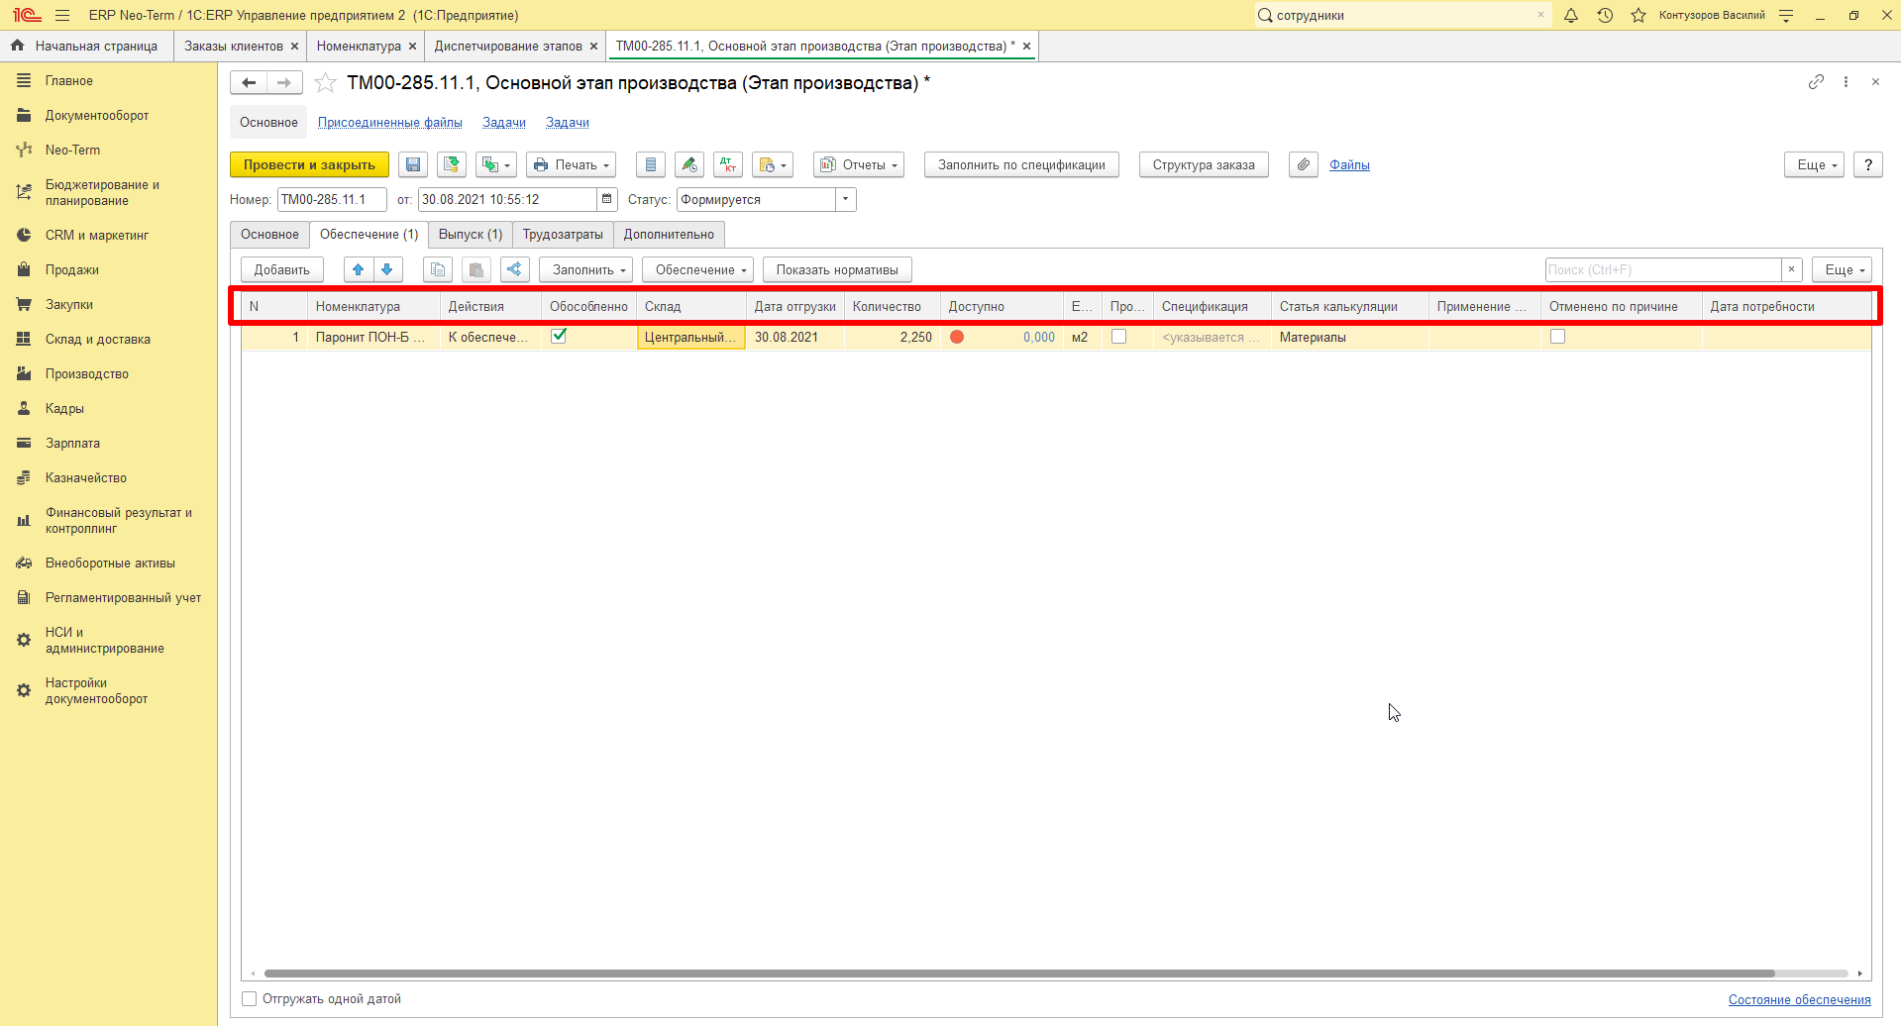Click the red Доступно indicator in row 1
Image resolution: width=1901 pixels, height=1026 pixels.
click(x=957, y=337)
